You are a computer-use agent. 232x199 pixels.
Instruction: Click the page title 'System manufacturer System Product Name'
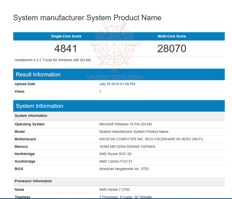pos(87,18)
